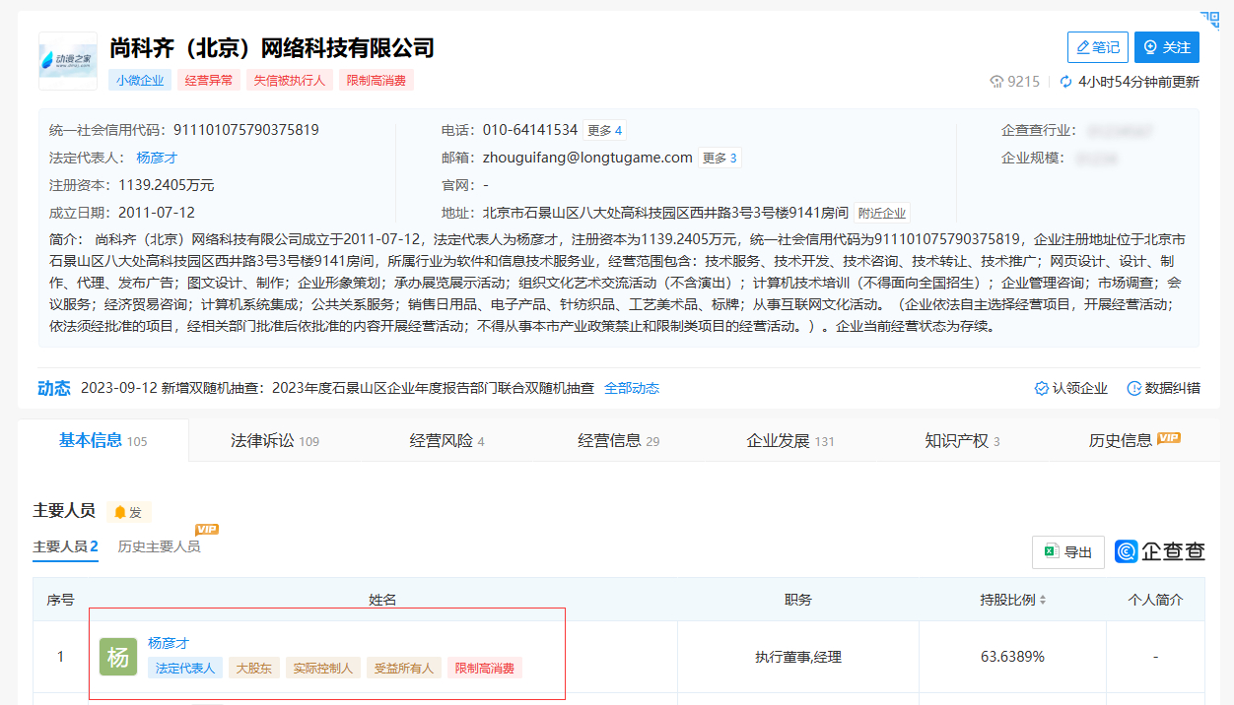
Task: Click the 限制高消费 tag under company name
Action: click(377, 81)
